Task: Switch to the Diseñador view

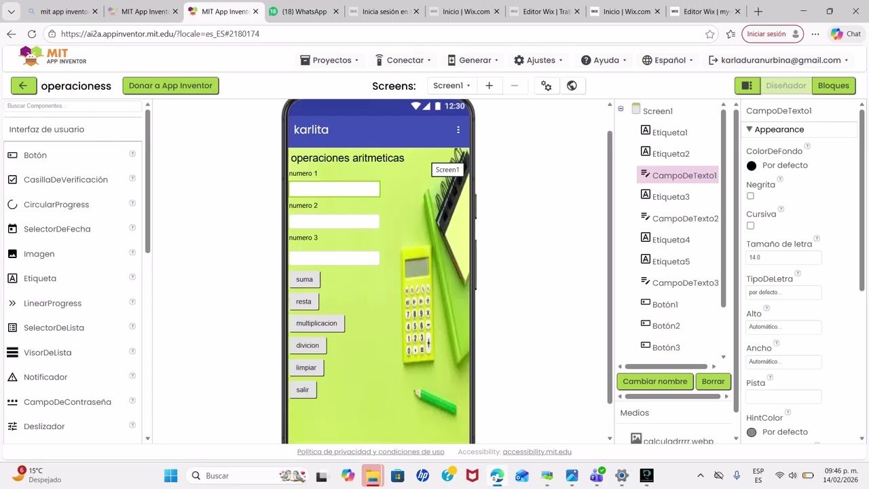Action: coord(786,86)
